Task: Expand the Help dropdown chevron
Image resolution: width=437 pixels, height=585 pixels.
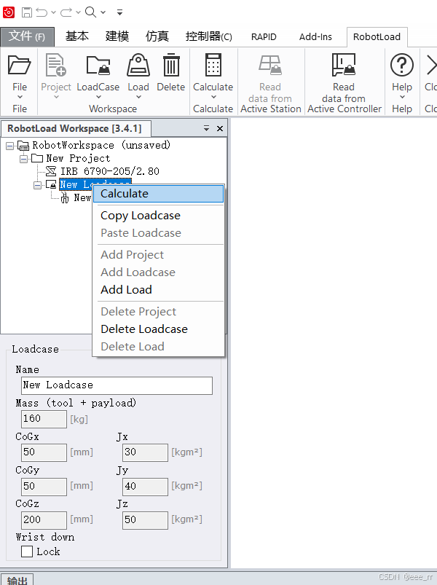Action: [x=402, y=97]
